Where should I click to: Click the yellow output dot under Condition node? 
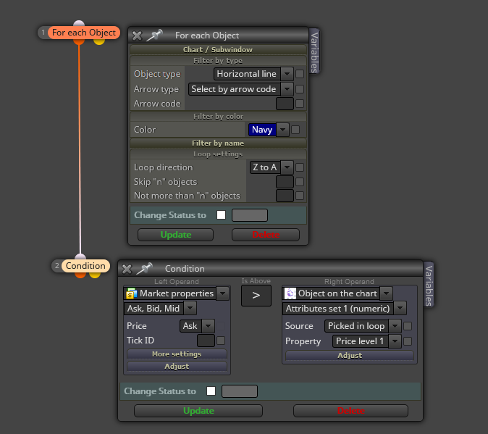click(x=95, y=275)
